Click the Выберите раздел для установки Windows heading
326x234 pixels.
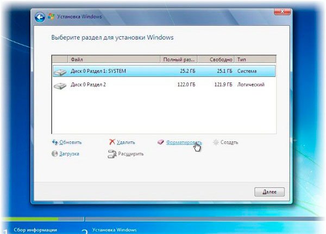coord(112,37)
